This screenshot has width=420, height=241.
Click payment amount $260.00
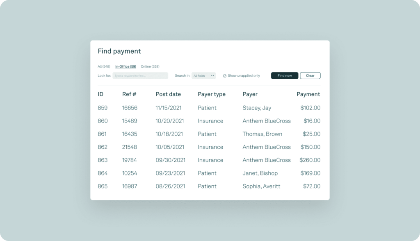click(x=310, y=160)
